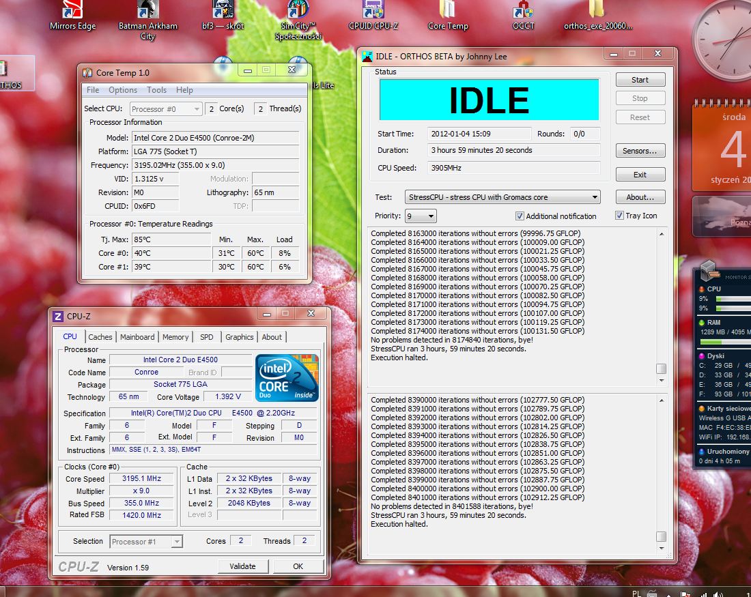Click the Intel Core 2 Duo logo

(287, 378)
